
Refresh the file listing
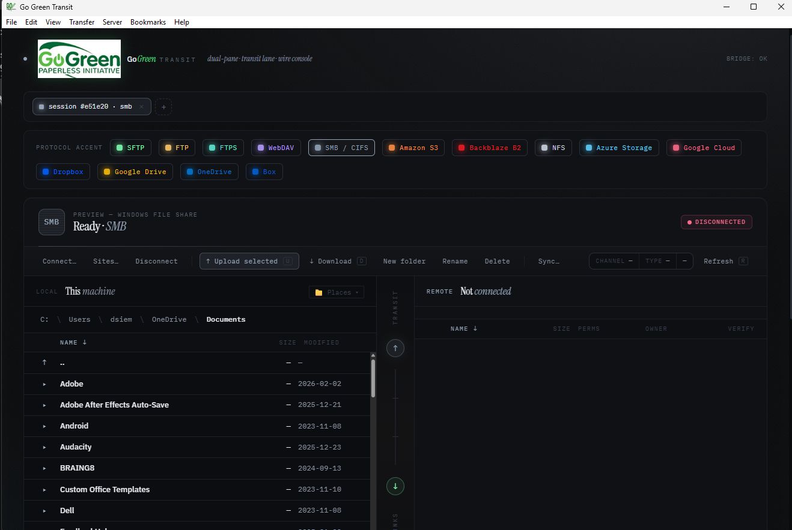(726, 261)
